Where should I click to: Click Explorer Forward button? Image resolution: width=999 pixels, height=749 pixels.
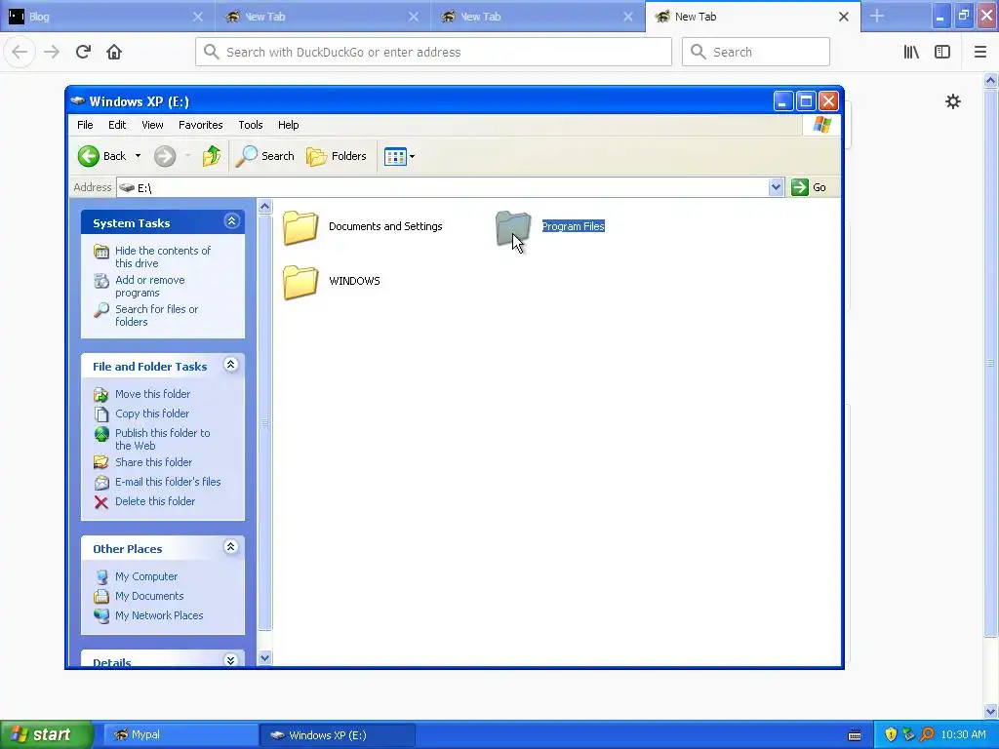tap(165, 156)
